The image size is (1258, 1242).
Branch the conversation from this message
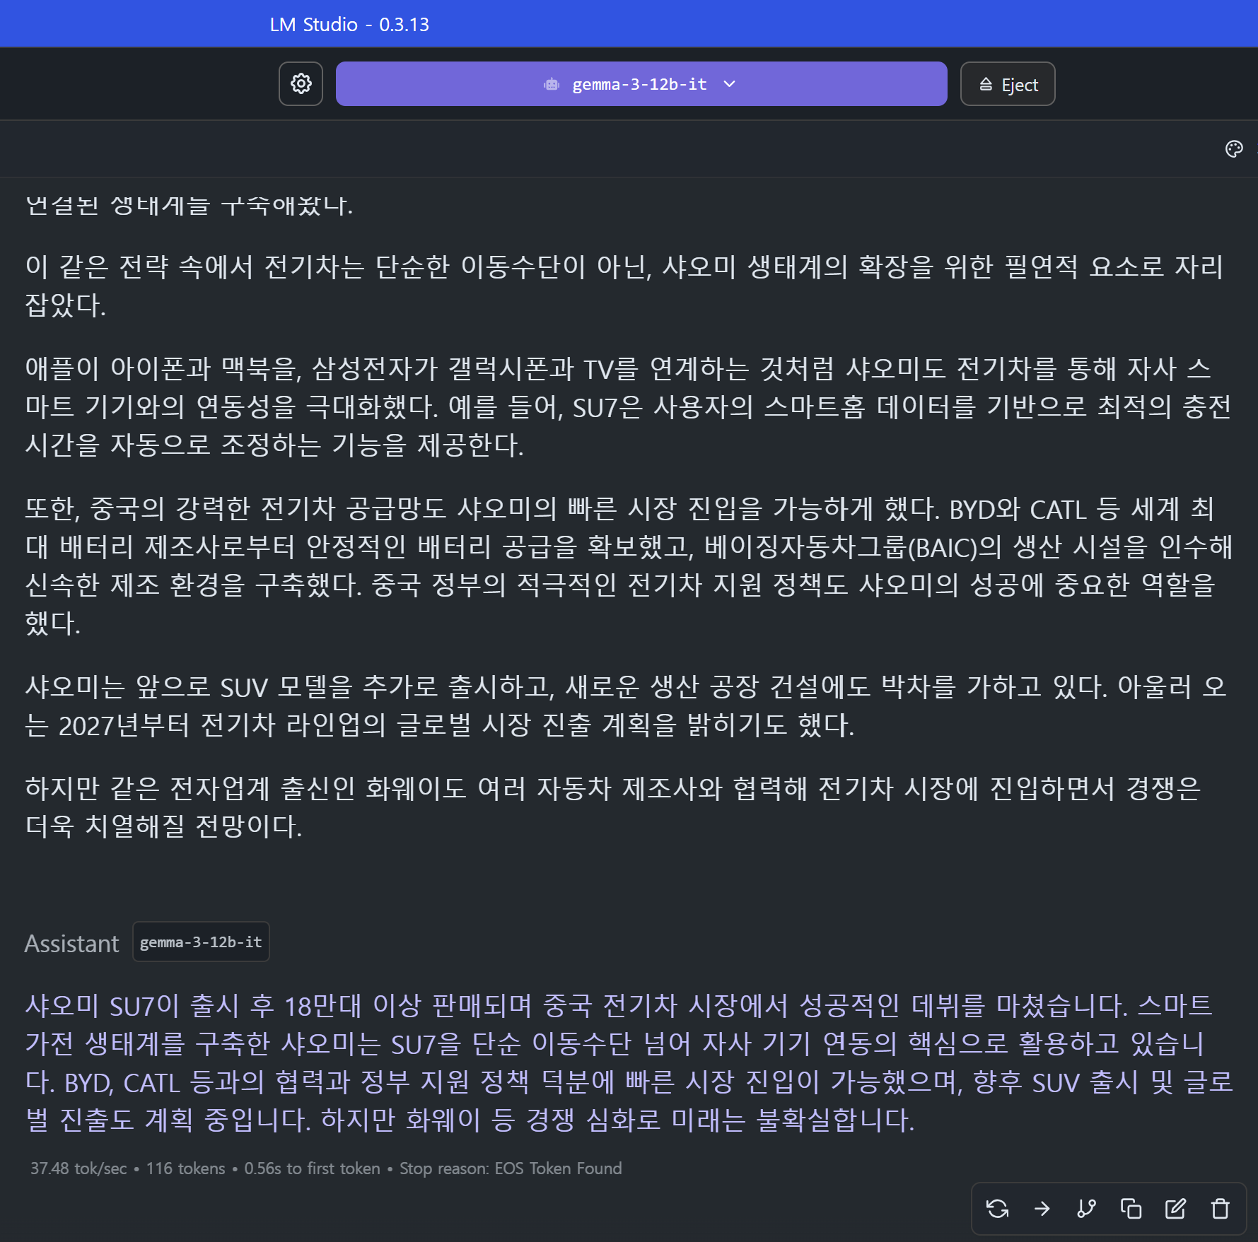(x=1086, y=1209)
